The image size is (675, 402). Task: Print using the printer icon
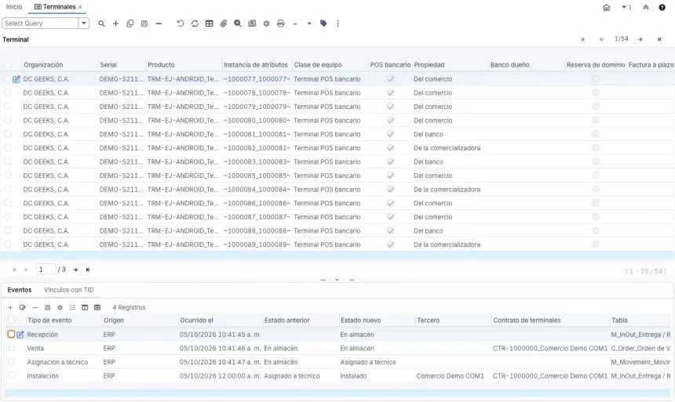(281, 24)
